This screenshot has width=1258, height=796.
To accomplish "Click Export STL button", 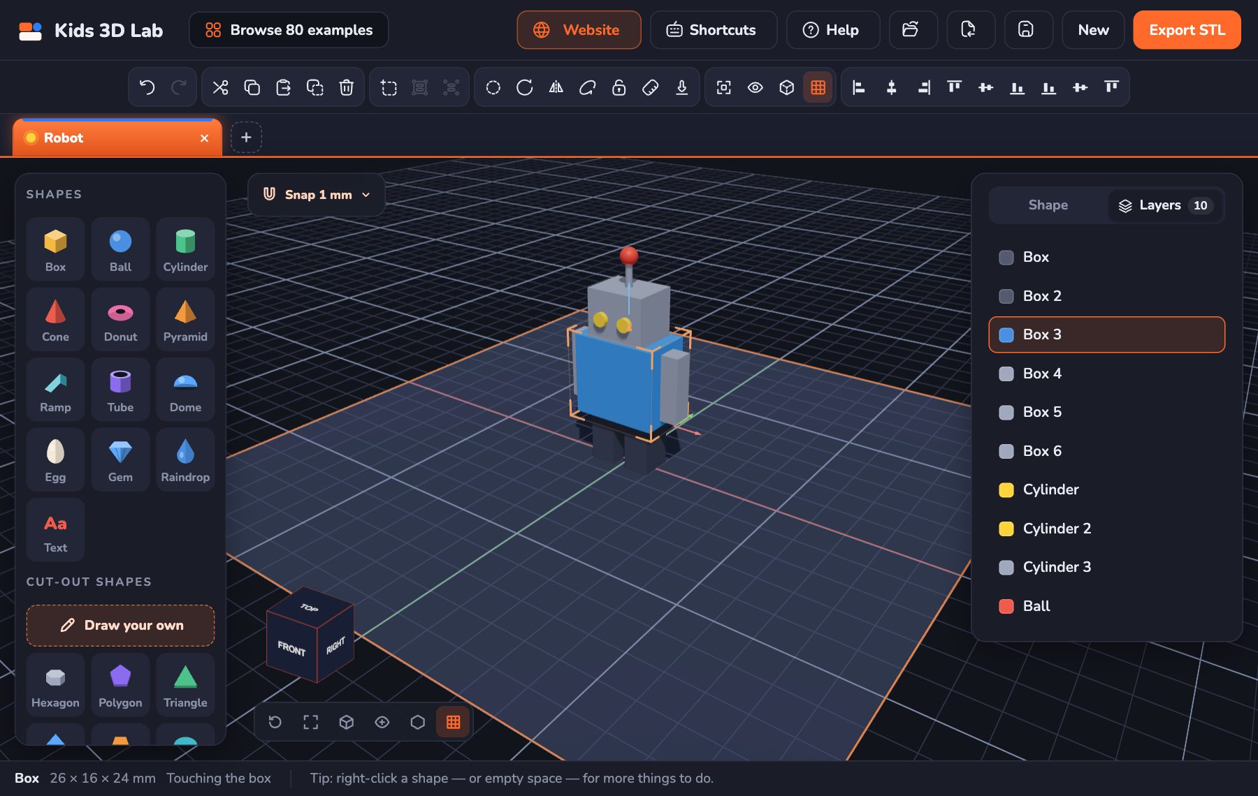I will (1187, 30).
